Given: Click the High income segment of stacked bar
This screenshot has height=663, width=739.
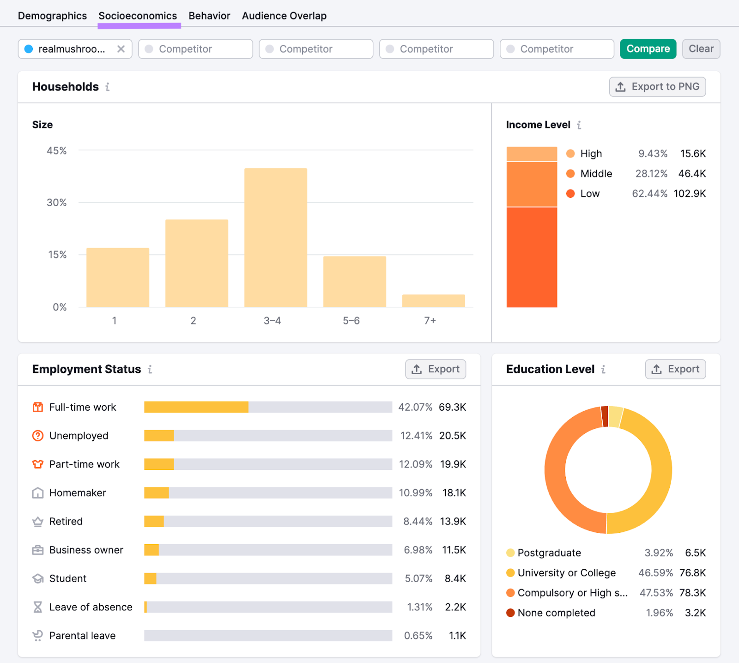Looking at the screenshot, I should (x=532, y=154).
